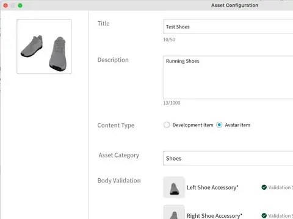Select the Avatar Item radio button
This screenshot has width=293, height=219.
click(x=219, y=125)
